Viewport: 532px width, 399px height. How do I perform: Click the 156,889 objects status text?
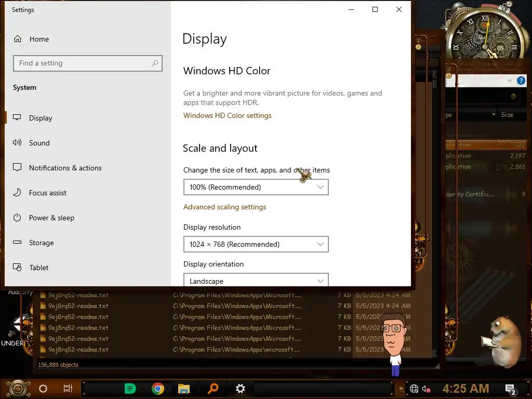tap(58, 365)
